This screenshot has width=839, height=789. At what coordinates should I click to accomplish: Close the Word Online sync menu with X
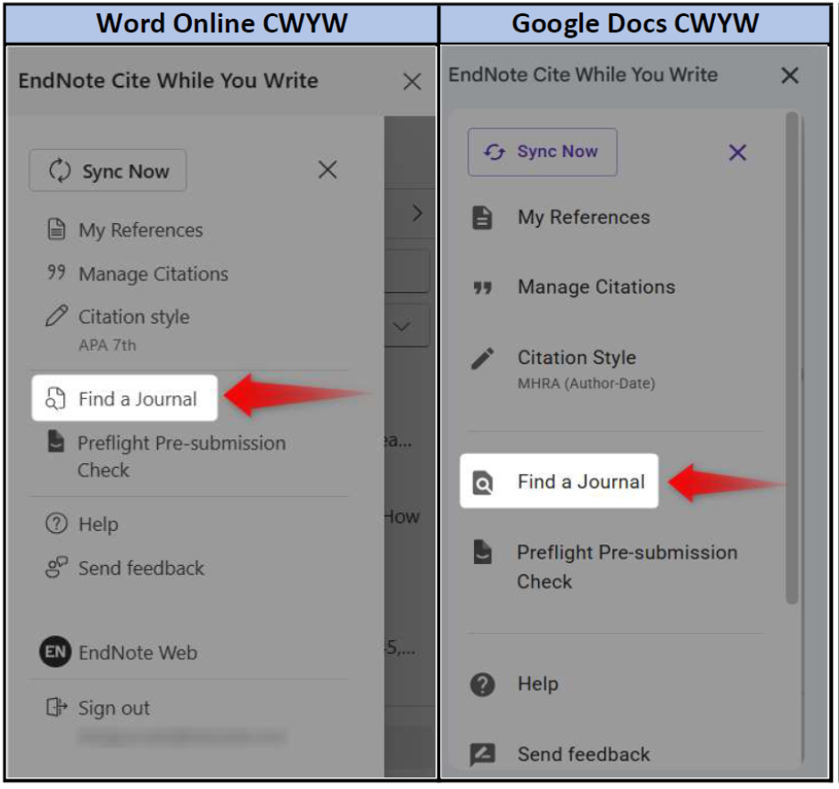tap(328, 170)
